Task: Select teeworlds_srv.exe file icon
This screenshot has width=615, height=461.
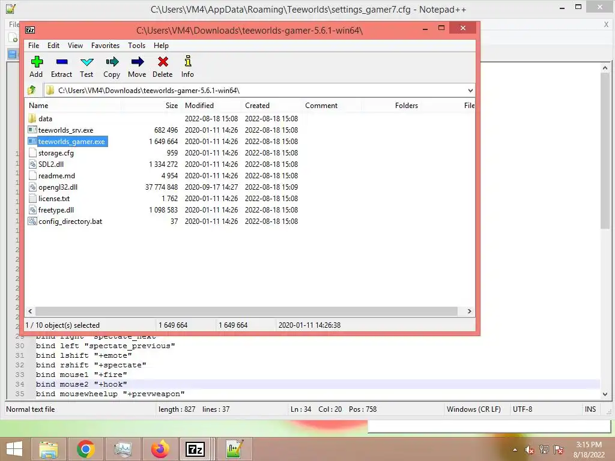Action: point(32,130)
